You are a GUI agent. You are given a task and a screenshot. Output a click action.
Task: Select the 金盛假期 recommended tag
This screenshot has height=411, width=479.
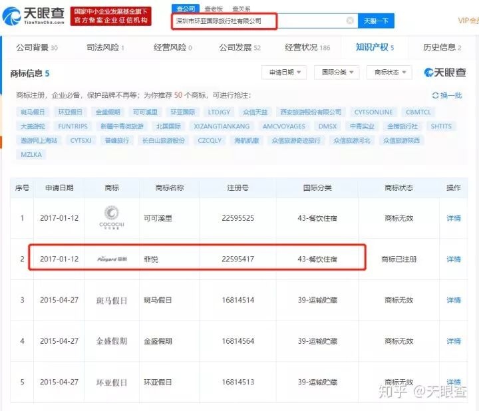tap(108, 112)
